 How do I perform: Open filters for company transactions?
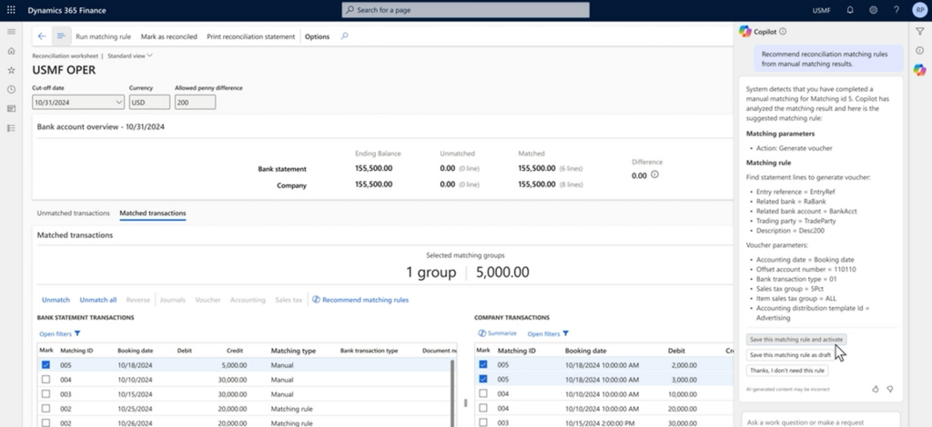[548, 334]
